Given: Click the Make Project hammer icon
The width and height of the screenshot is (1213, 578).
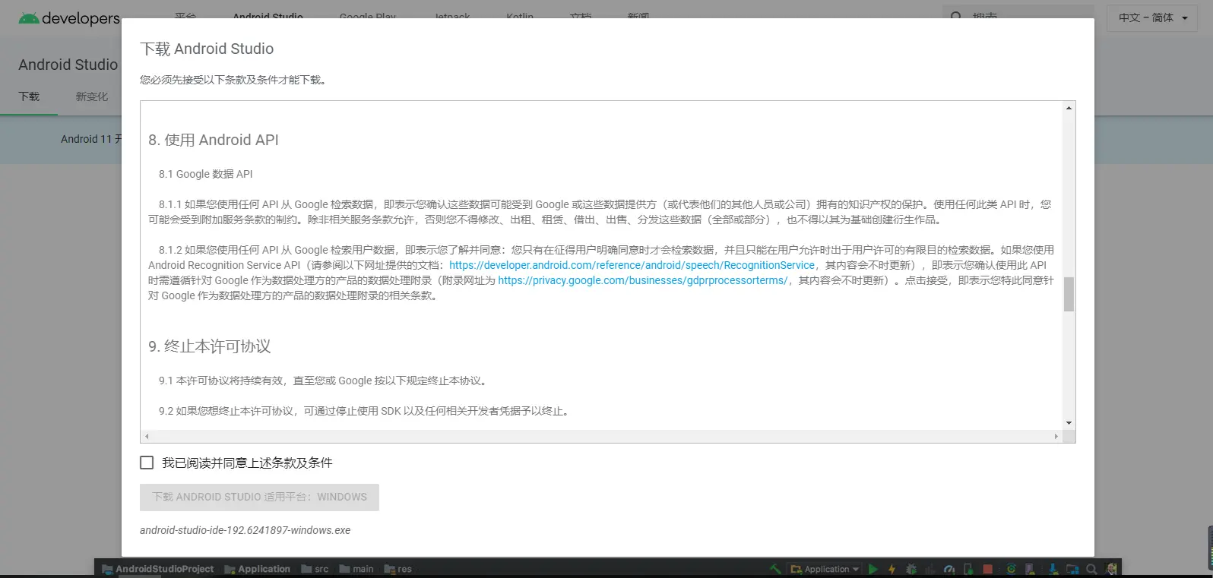Looking at the screenshot, I should coord(775,569).
